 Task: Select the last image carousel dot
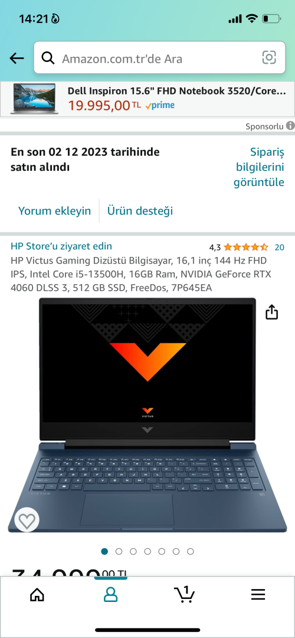click(190, 551)
